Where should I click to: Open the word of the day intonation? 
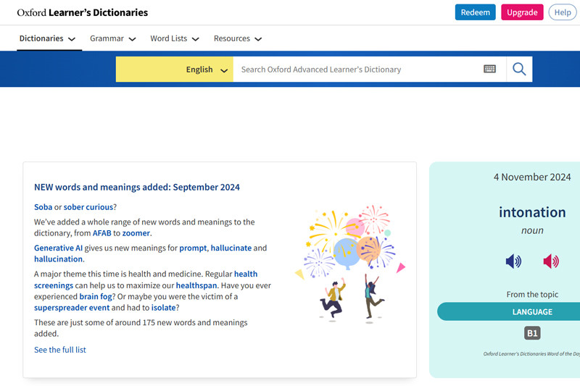532,212
